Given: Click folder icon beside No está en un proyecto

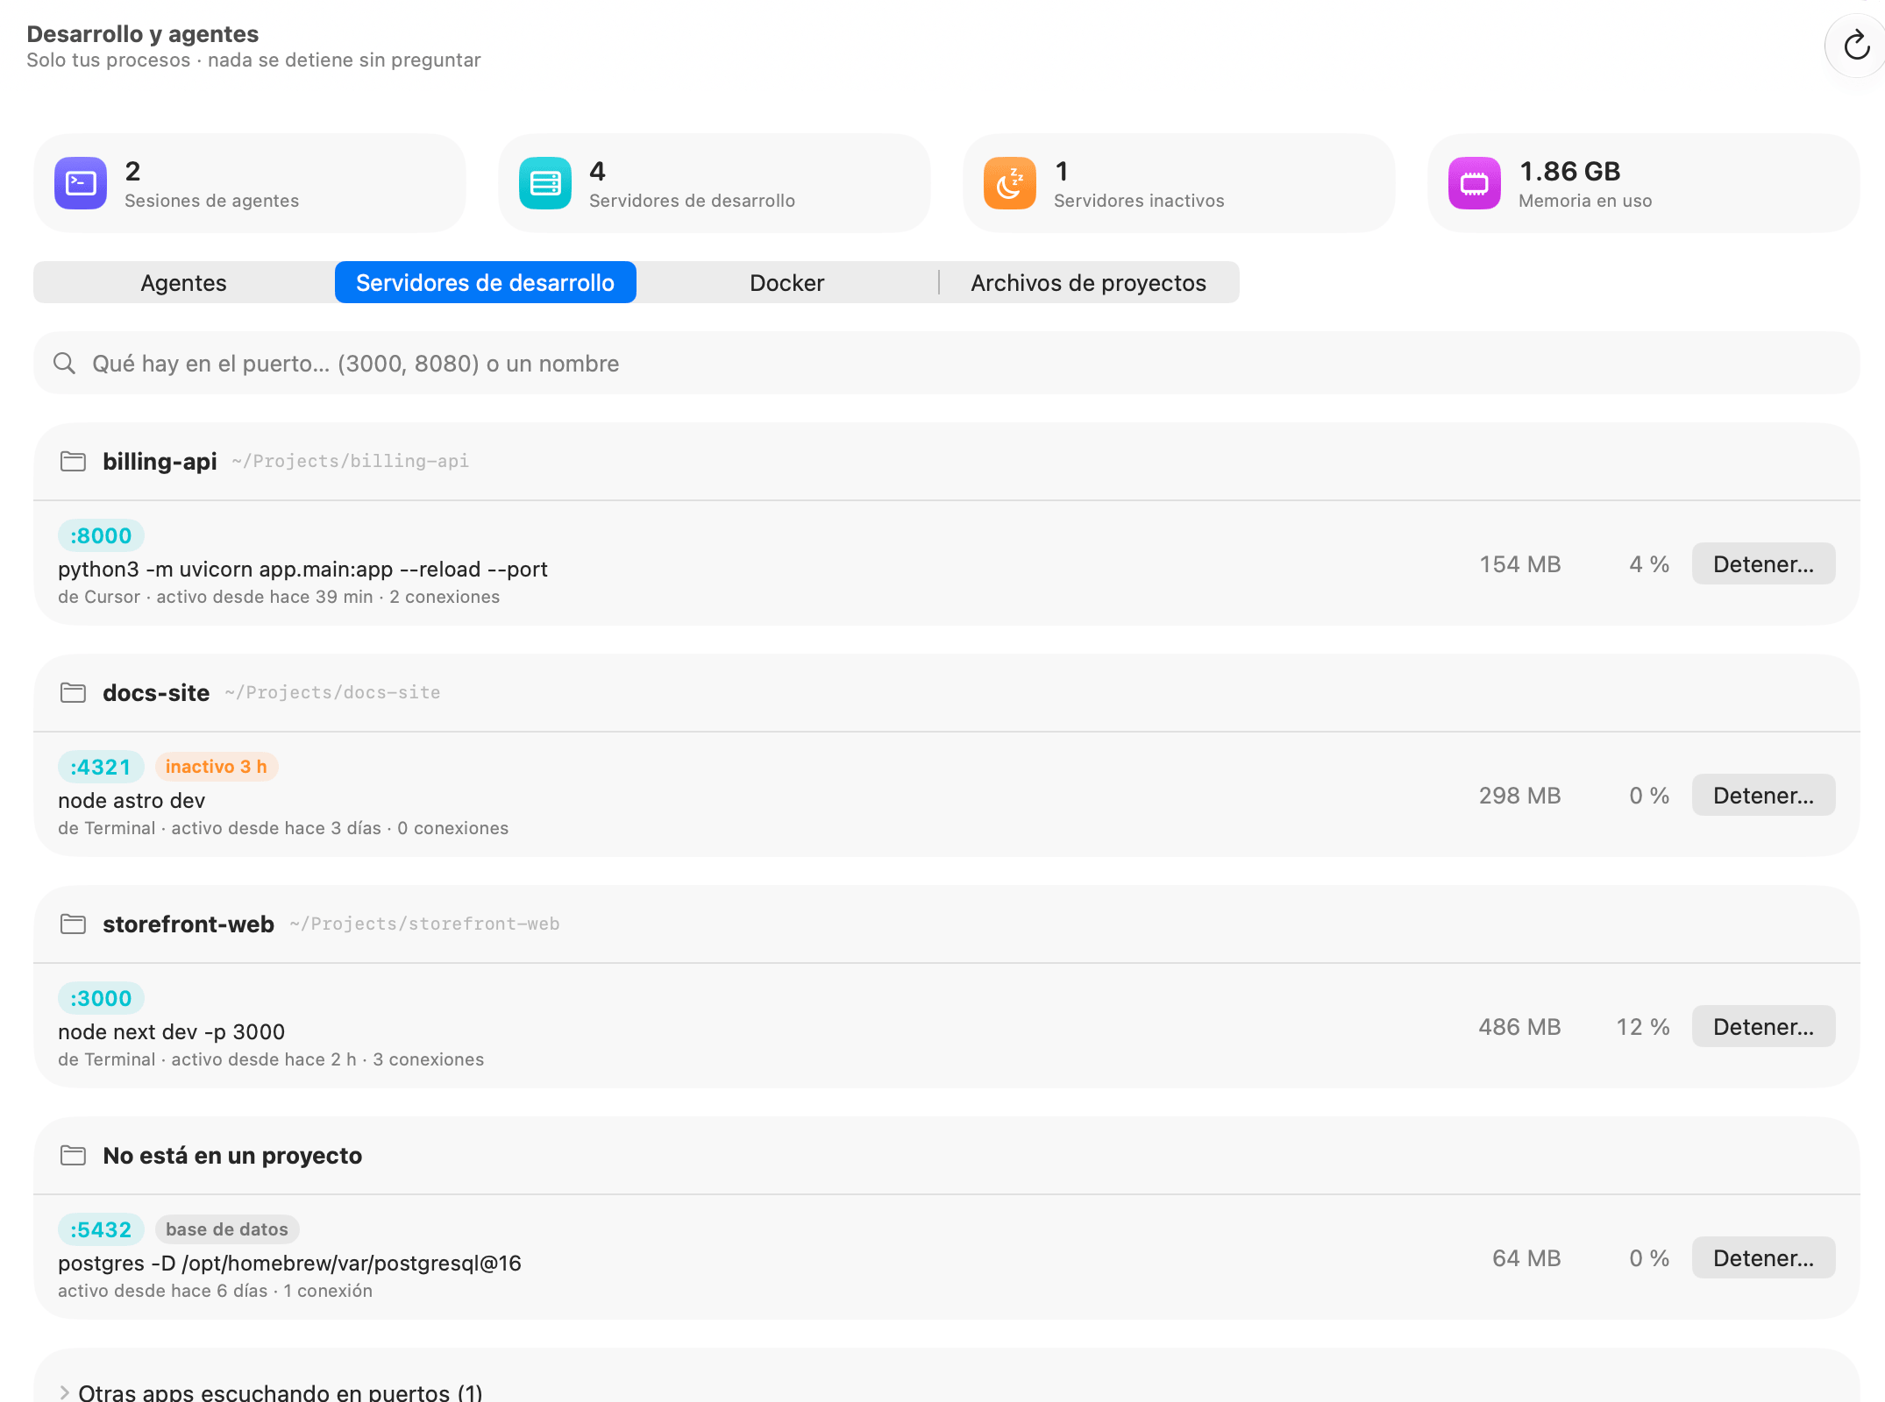Looking at the screenshot, I should 73,1155.
